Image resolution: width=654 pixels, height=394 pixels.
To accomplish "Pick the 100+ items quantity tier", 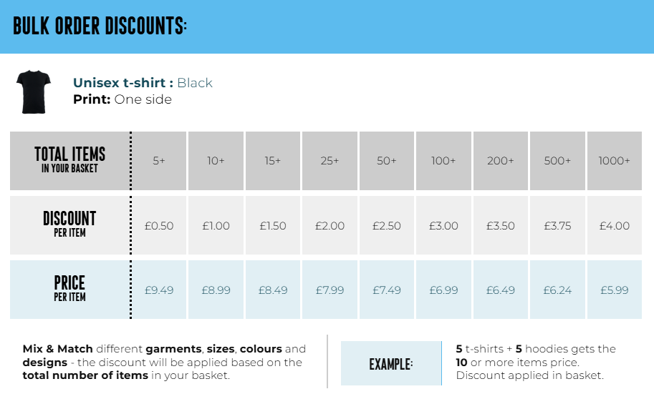I will pos(443,161).
